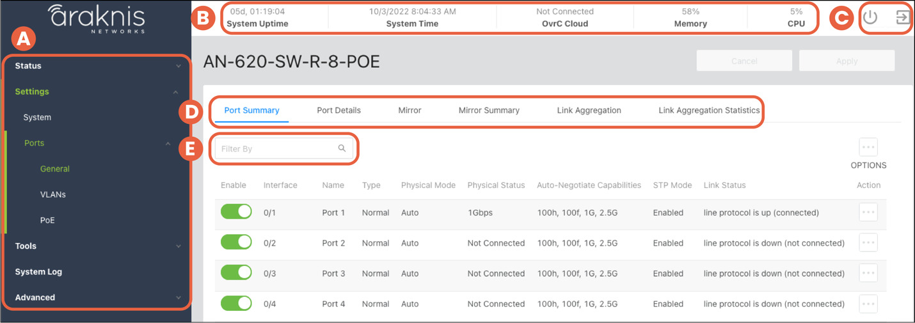
Task: Open action menu for Port 3
Action: (x=868, y=273)
